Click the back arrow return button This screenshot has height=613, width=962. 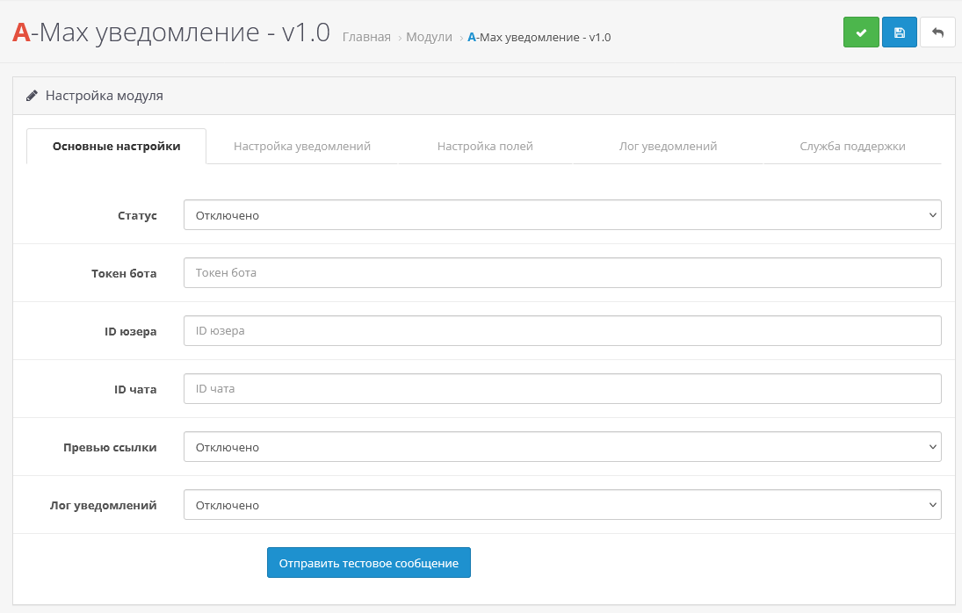(937, 32)
